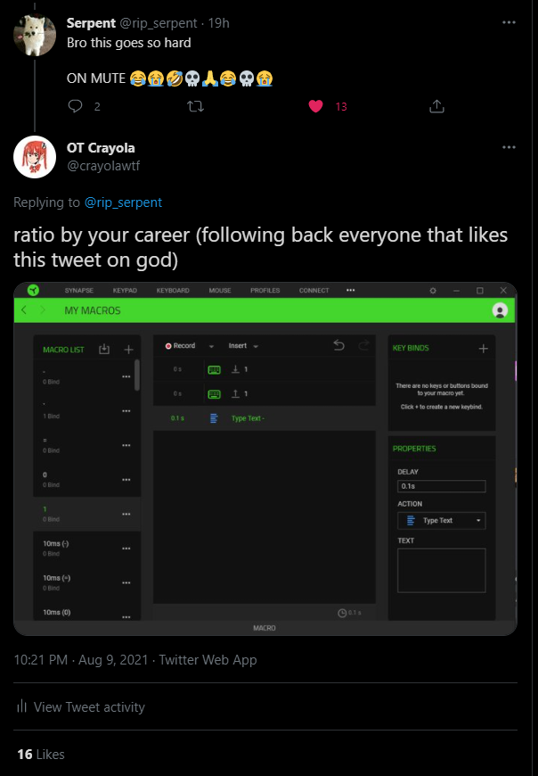Open Serpent's profile avatar
Screen dimensions: 538x776
pos(35,32)
